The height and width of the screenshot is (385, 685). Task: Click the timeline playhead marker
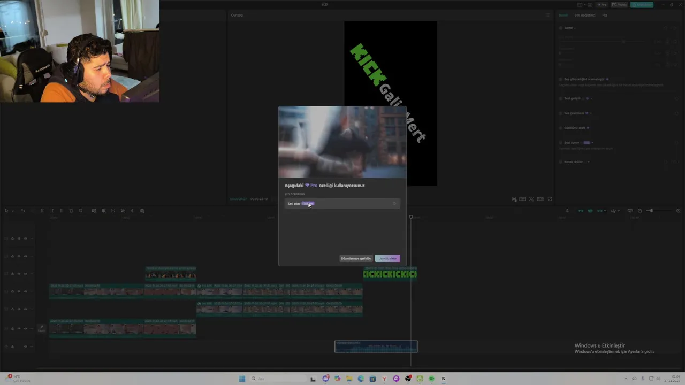point(411,217)
